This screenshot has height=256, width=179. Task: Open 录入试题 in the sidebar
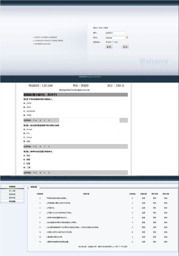pyautogui.click(x=12, y=191)
